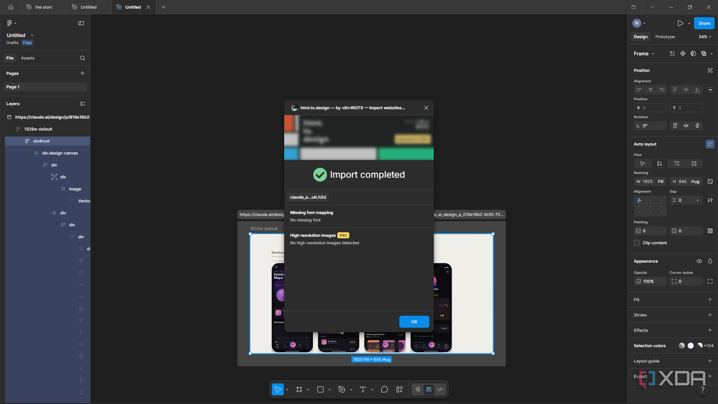Add a new page with plus icon
Viewport: 718px width, 404px height.
pyautogui.click(x=83, y=73)
